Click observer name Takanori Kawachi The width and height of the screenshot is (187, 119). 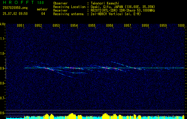105,4
